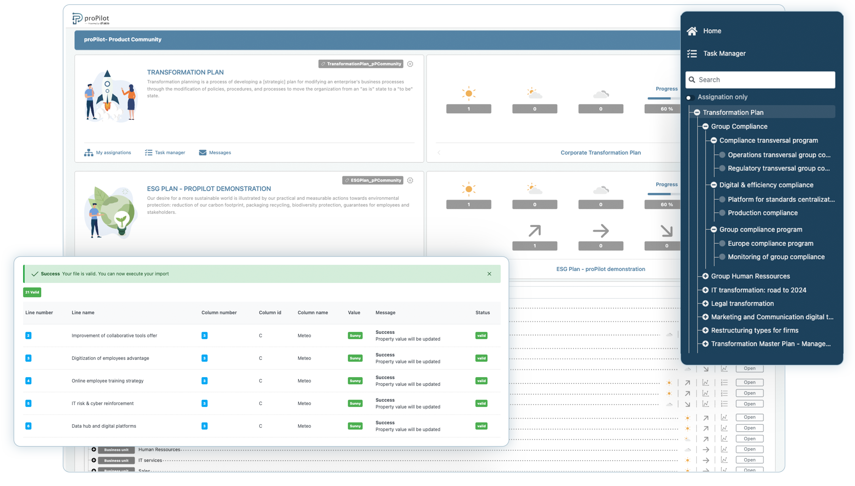Open Transformation Plan settings gear
This screenshot has width=855, height=486.
pyautogui.click(x=410, y=64)
